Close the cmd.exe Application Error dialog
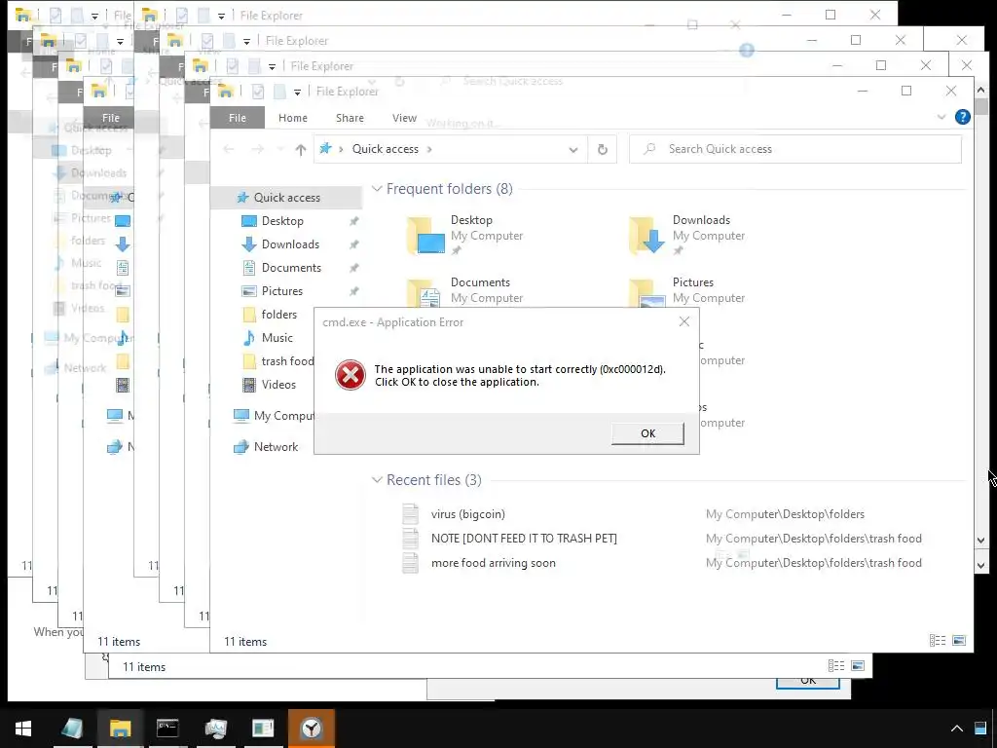Image resolution: width=997 pixels, height=748 pixels. (x=684, y=321)
